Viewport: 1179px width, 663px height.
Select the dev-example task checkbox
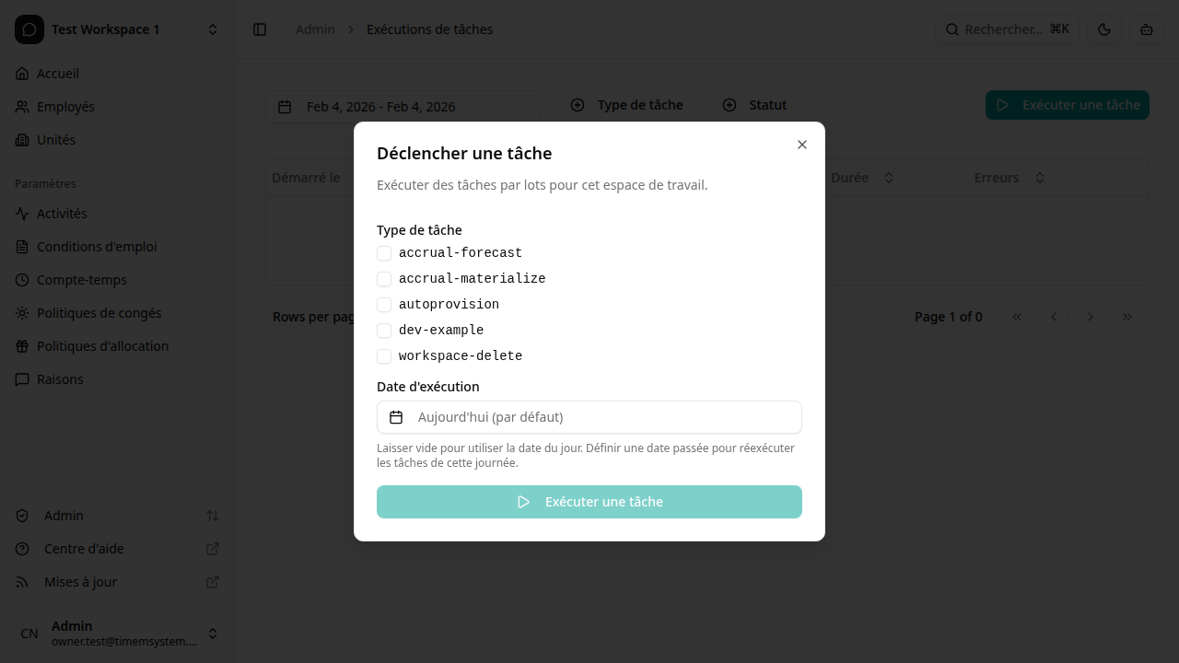[384, 331]
